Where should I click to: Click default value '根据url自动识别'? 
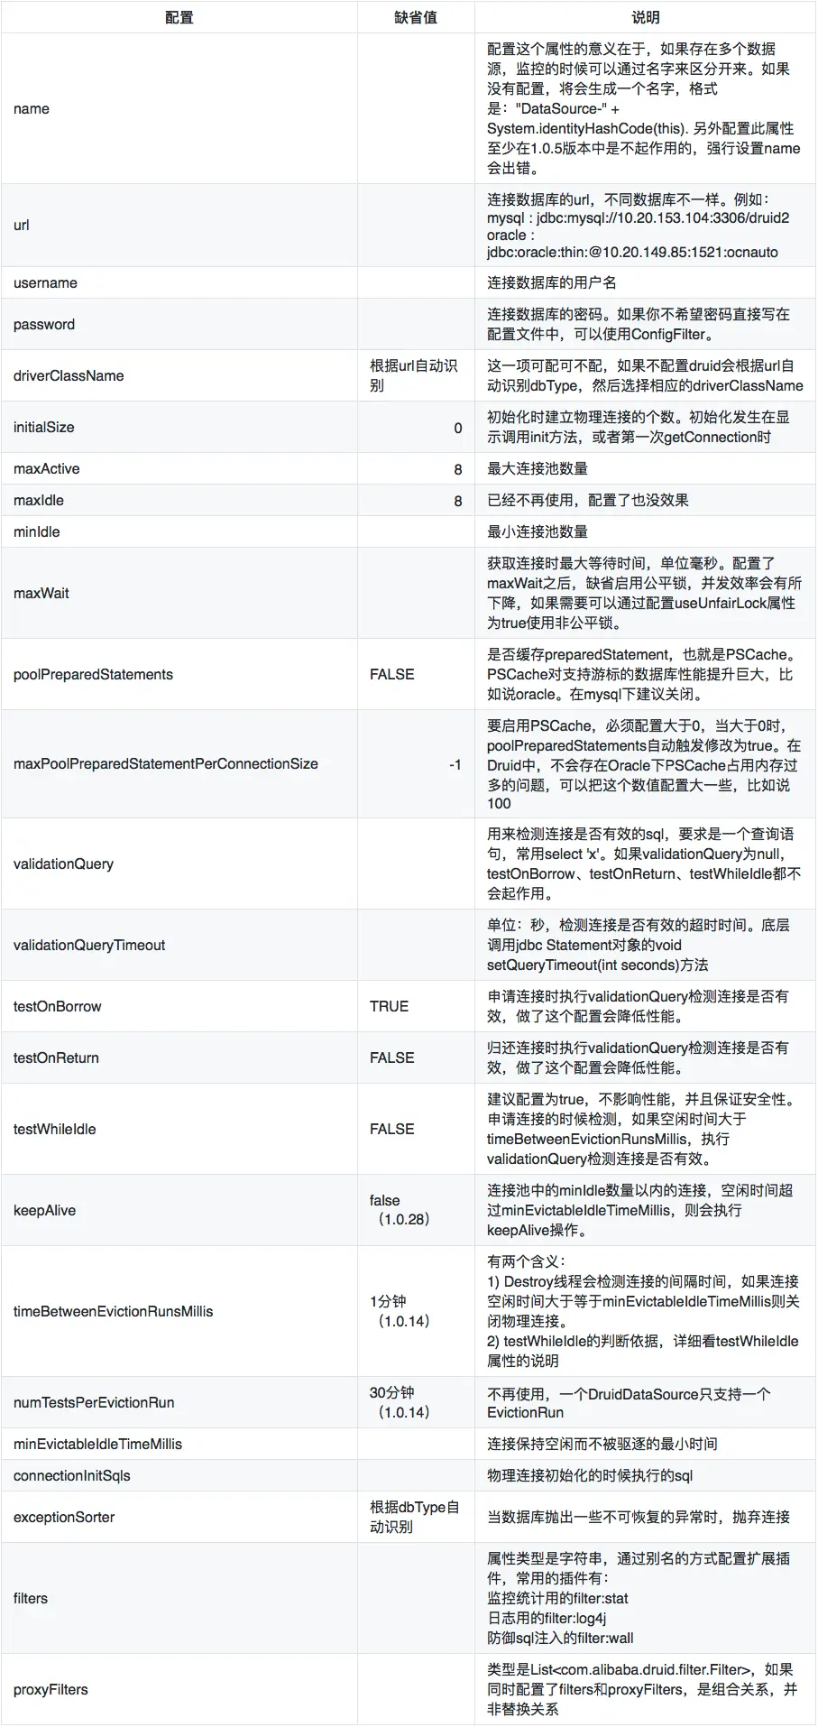coord(413,375)
